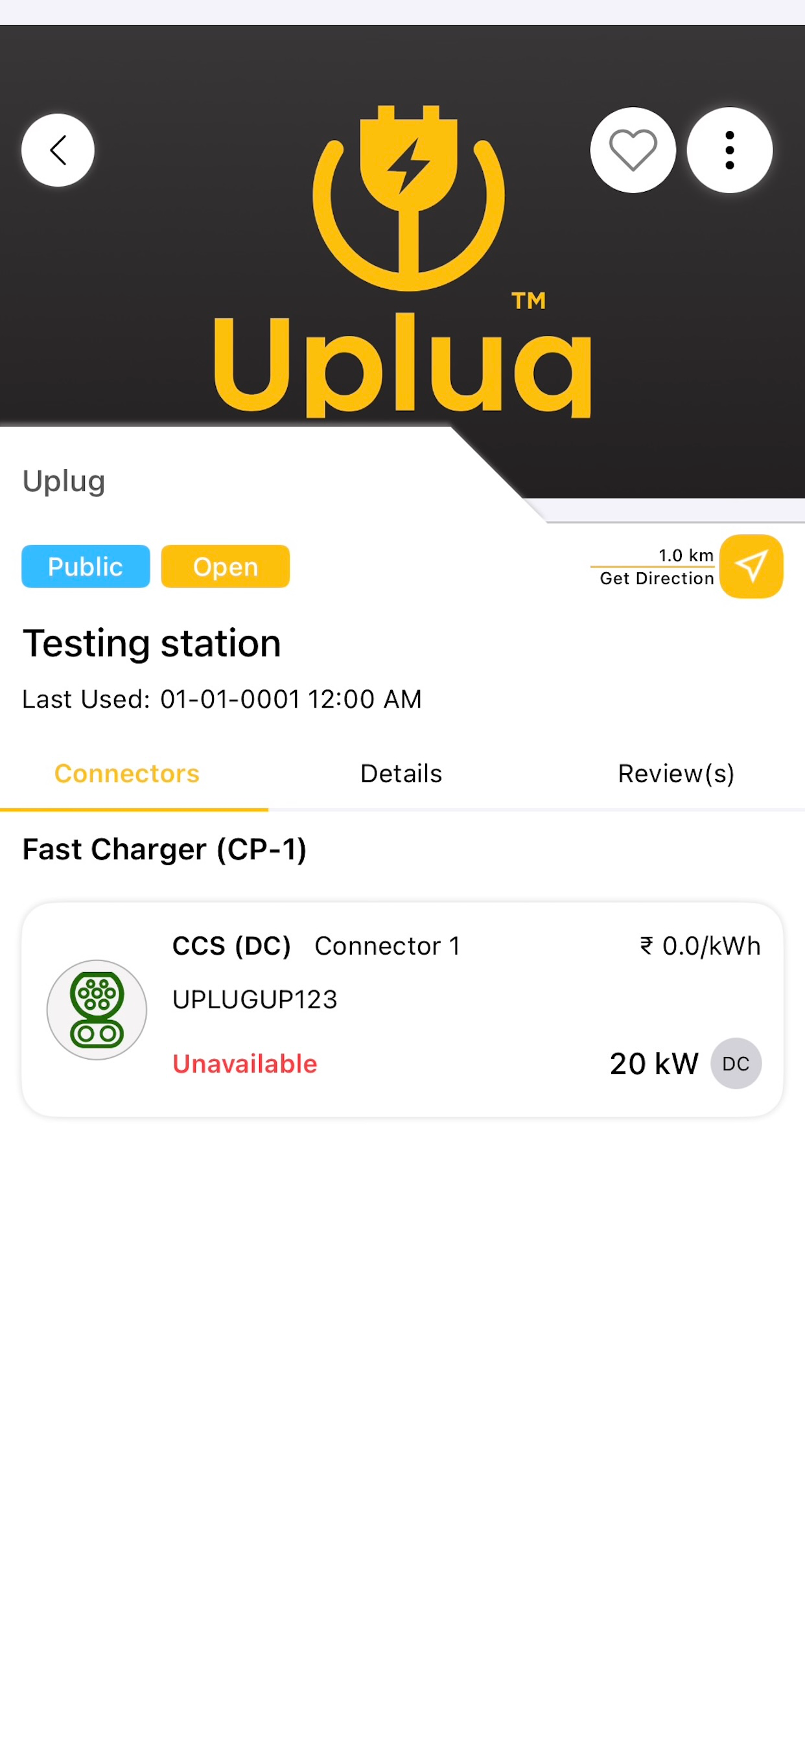This screenshot has height=1742, width=805.
Task: Tap the CCS connector plug icon
Action: click(97, 1010)
